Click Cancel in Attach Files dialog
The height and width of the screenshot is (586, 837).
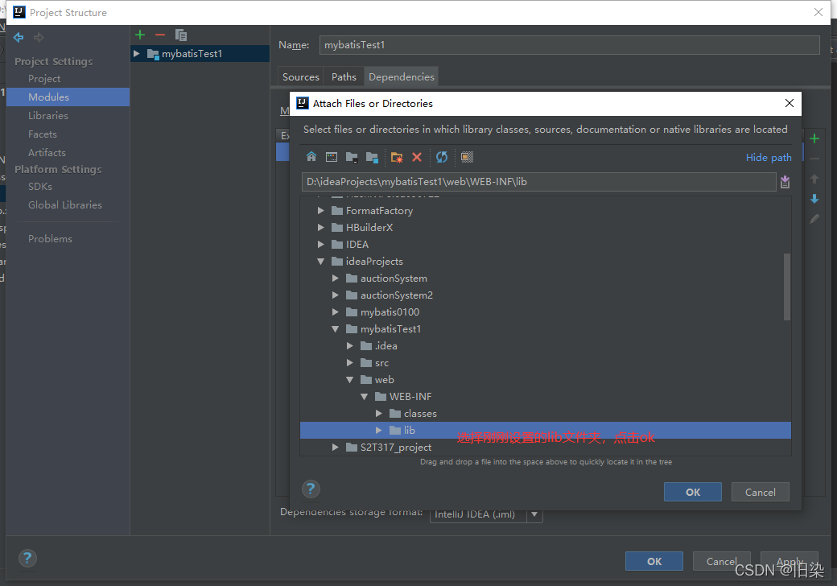pyautogui.click(x=760, y=492)
